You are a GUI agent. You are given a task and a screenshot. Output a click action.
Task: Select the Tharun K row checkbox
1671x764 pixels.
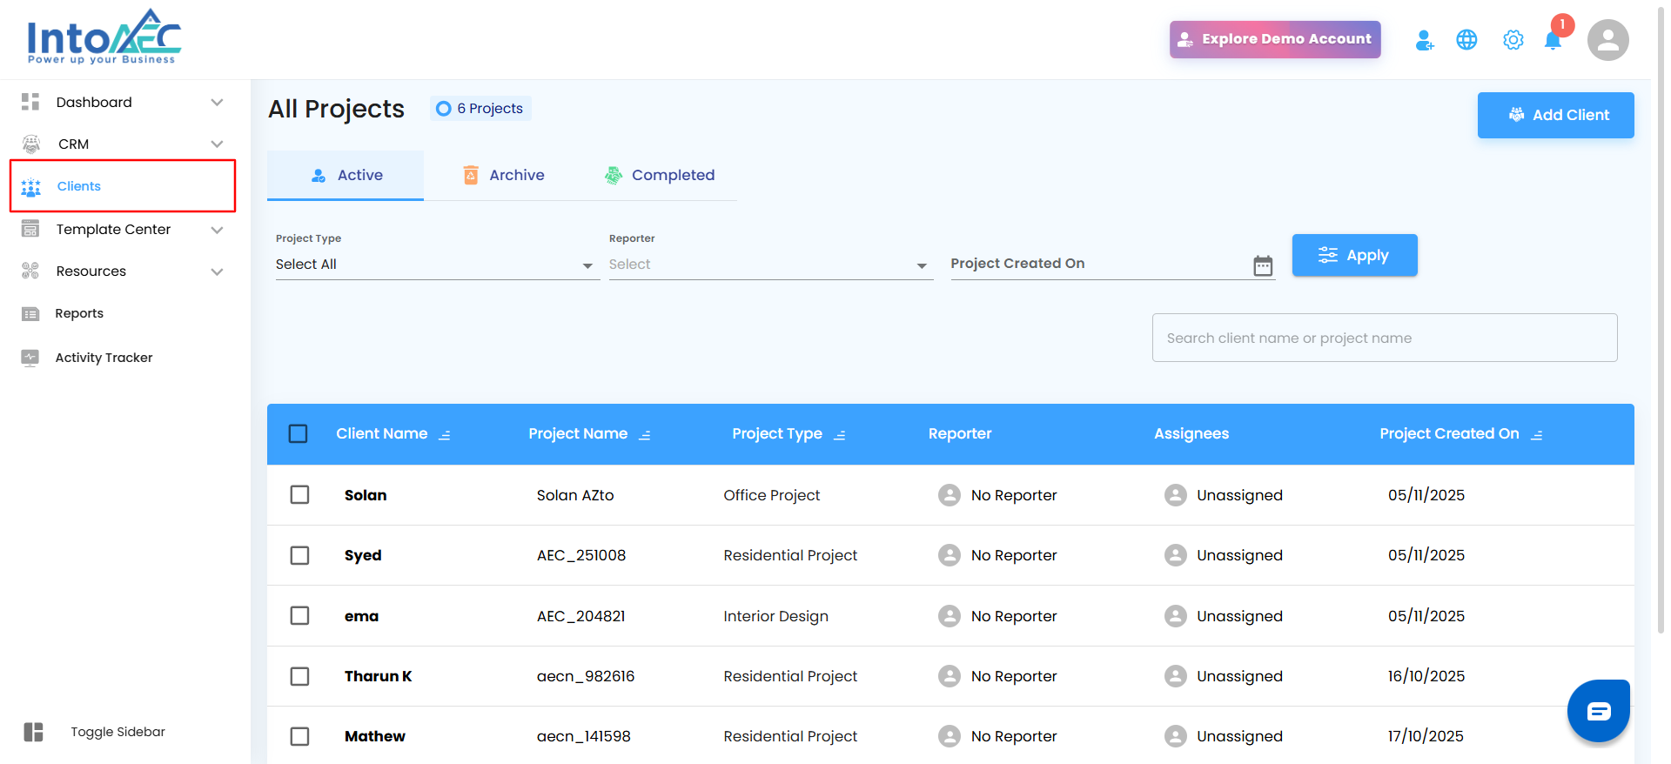pos(299,676)
